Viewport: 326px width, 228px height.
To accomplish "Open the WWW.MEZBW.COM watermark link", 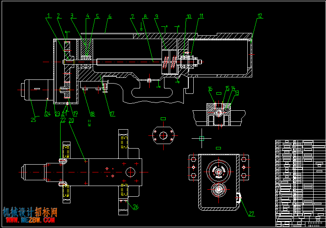I will tap(30, 220).
